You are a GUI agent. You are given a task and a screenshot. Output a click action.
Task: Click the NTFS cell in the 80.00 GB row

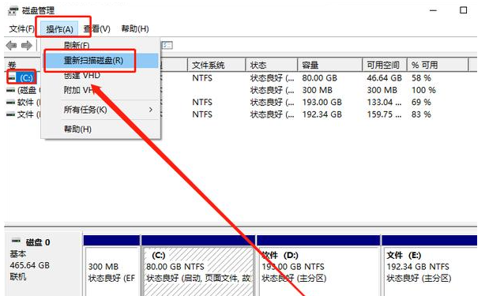pyautogui.click(x=202, y=78)
